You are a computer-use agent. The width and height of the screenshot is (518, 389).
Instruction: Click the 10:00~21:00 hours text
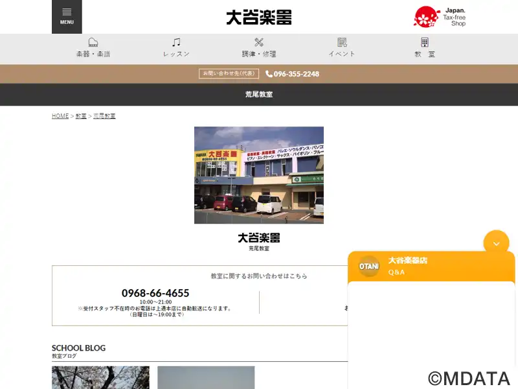coord(155,302)
